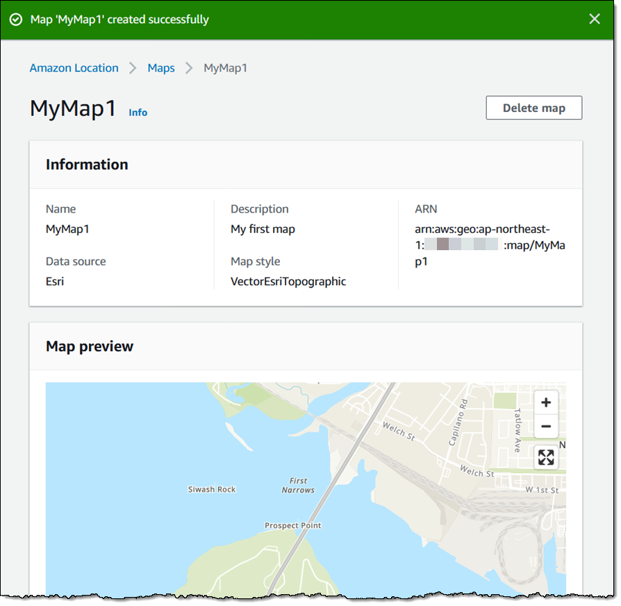The height and width of the screenshot is (606, 621).
Task: Click the First Narrows label on map
Action: 298,485
